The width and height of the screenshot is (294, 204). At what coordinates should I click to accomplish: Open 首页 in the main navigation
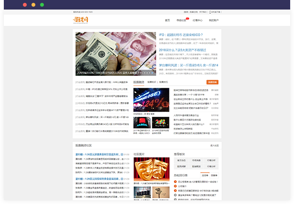168,20
